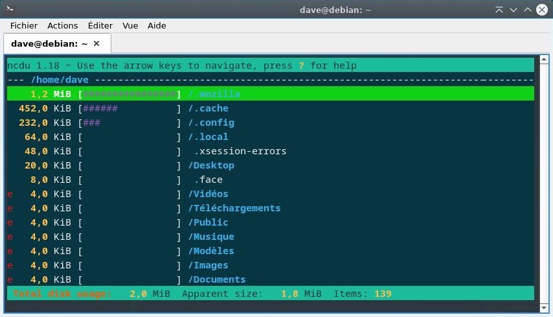Open the Vue menu
The image size is (553, 317).
click(130, 25)
